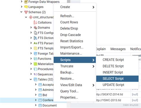Expand the Languages node
This screenshot has height=108, width=141.
[x=21, y=7]
